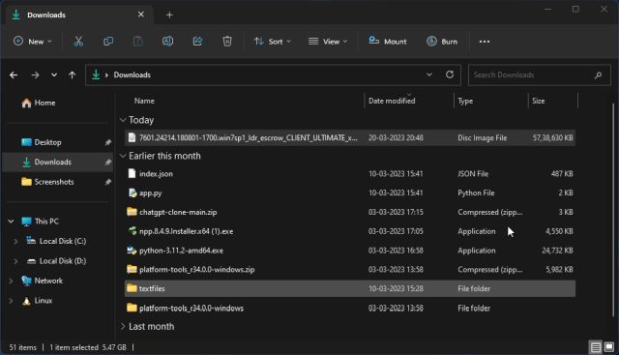Sort by Size column header
Viewport: 619px width, 355px height.
(x=538, y=101)
